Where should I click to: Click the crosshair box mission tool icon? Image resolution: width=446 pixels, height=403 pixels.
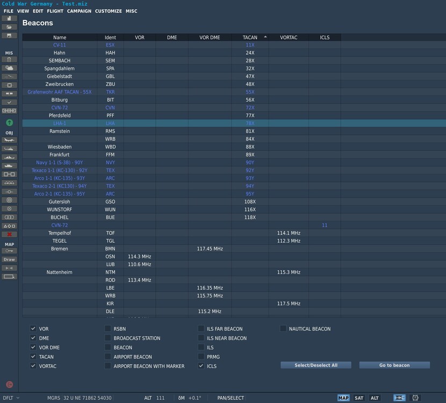[9, 85]
